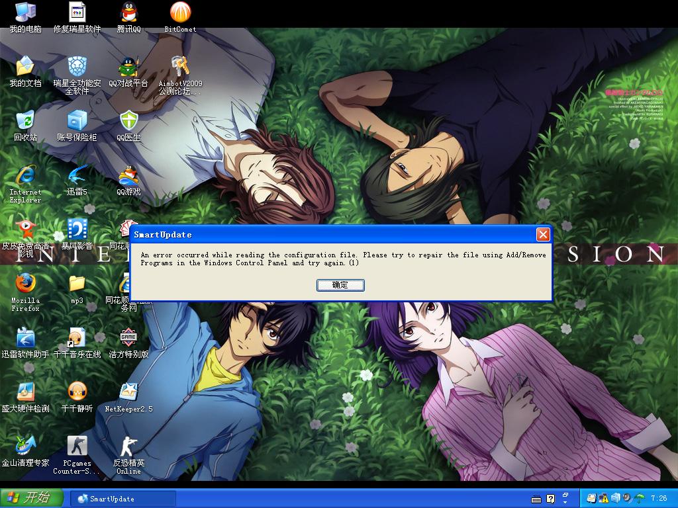Click the speaker volume tray icon
The image size is (678, 508).
(627, 499)
